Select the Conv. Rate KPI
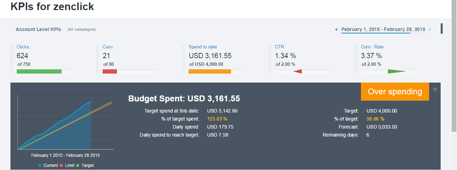The image size is (457, 170). click(x=372, y=47)
